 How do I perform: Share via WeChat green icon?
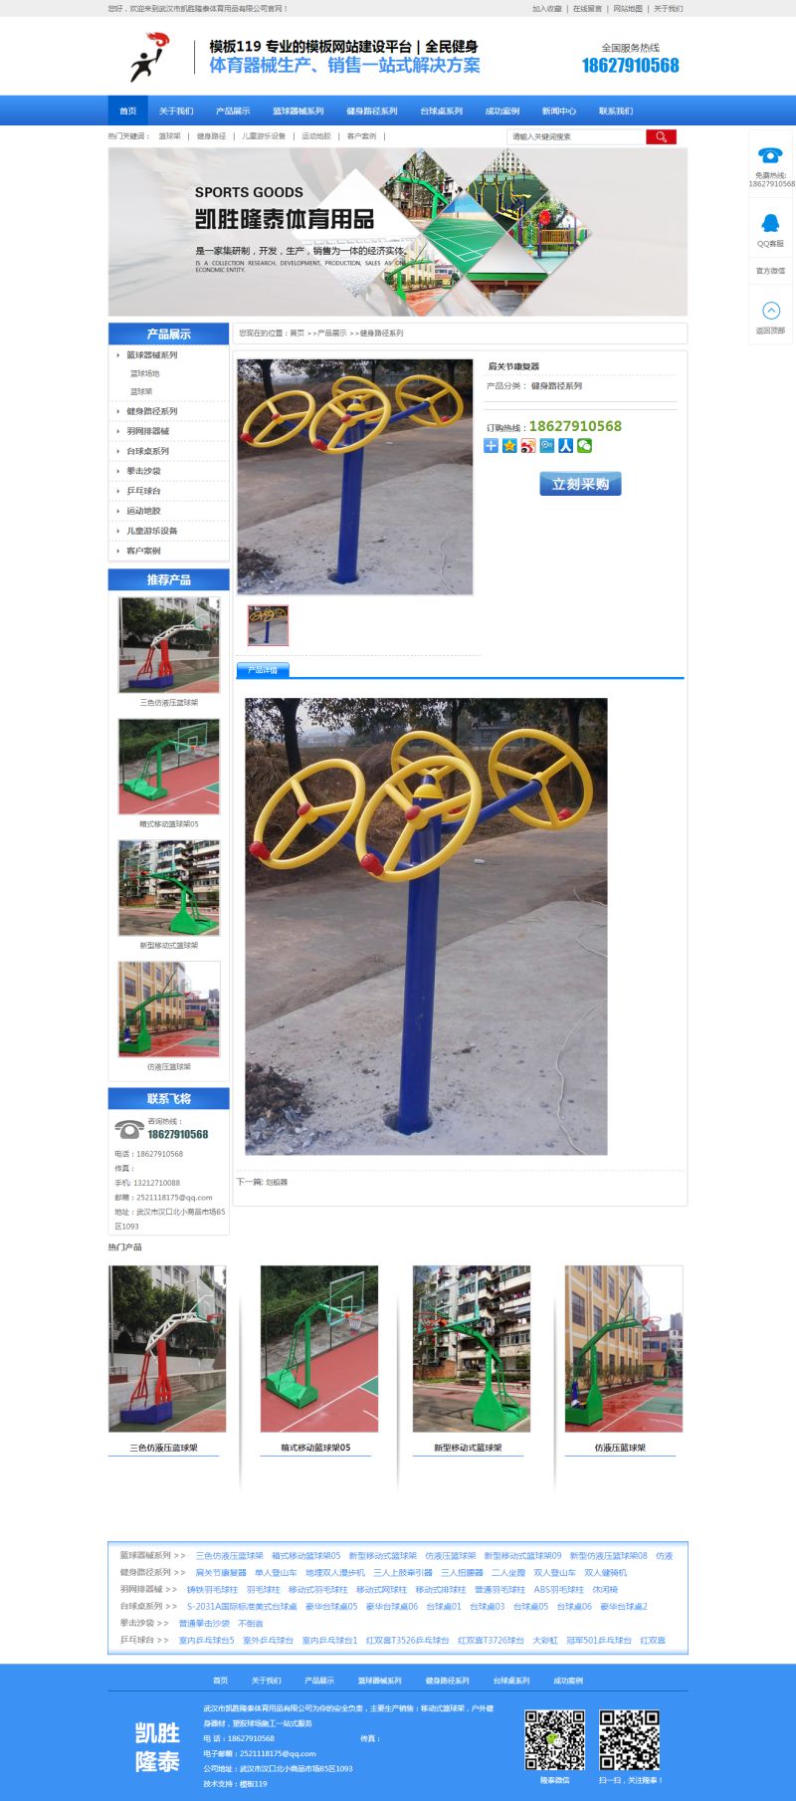pyautogui.click(x=584, y=445)
